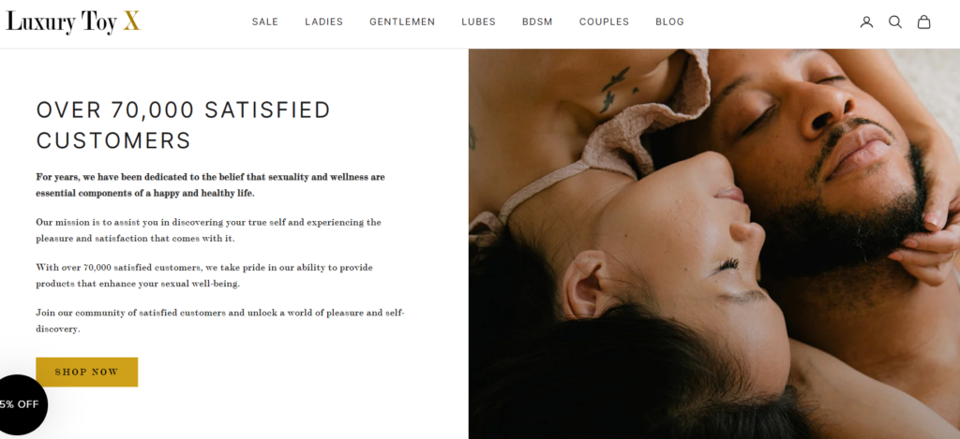Click the bold intro paragraph about sexuality and wellness
Screen dimensions: 960x439
[x=211, y=185]
